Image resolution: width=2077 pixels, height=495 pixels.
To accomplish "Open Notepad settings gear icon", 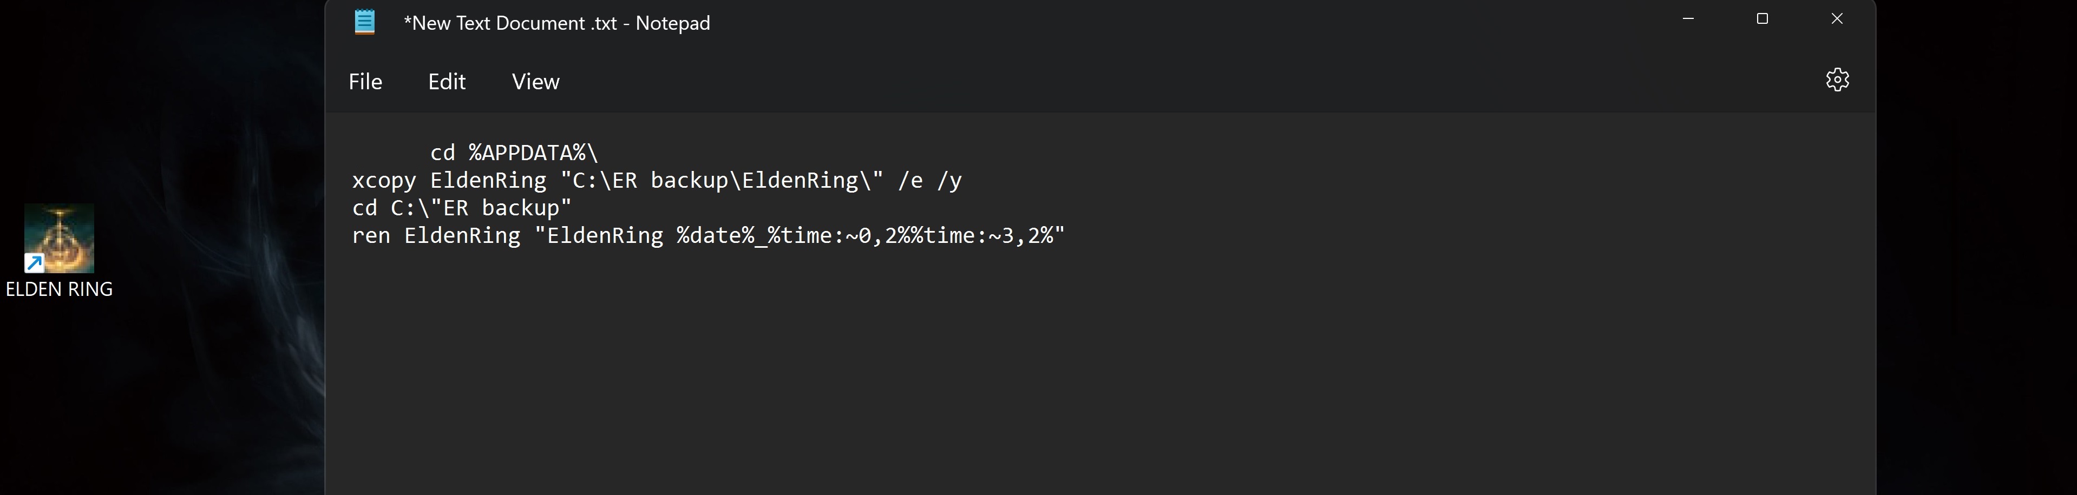I will point(1837,80).
